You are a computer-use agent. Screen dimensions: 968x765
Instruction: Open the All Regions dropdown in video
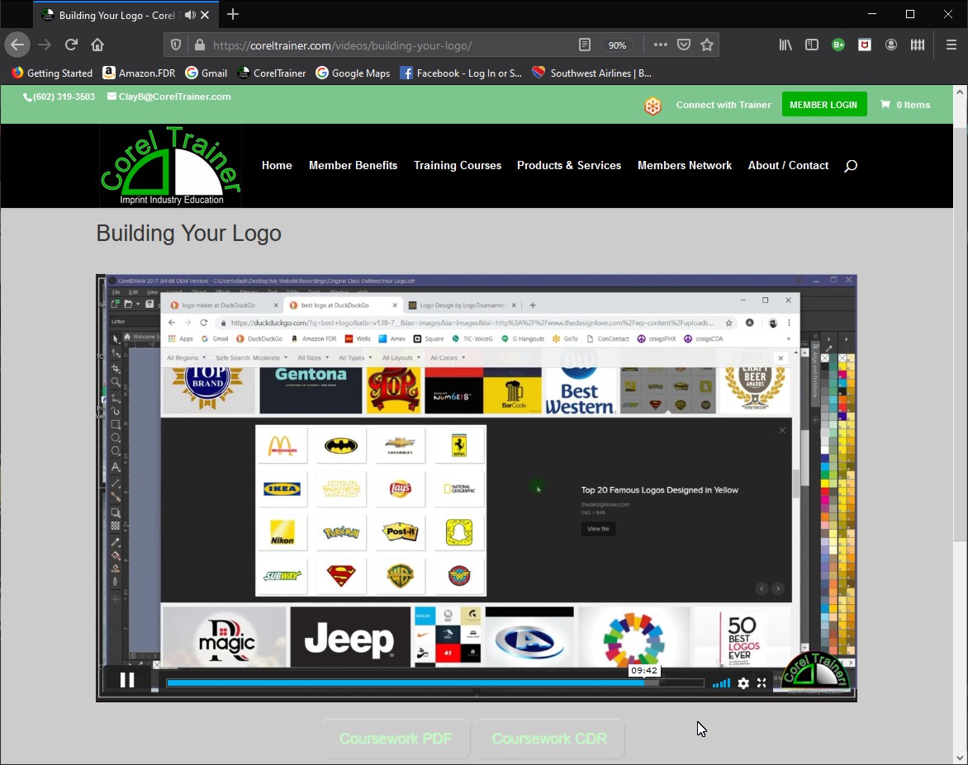pyautogui.click(x=186, y=358)
